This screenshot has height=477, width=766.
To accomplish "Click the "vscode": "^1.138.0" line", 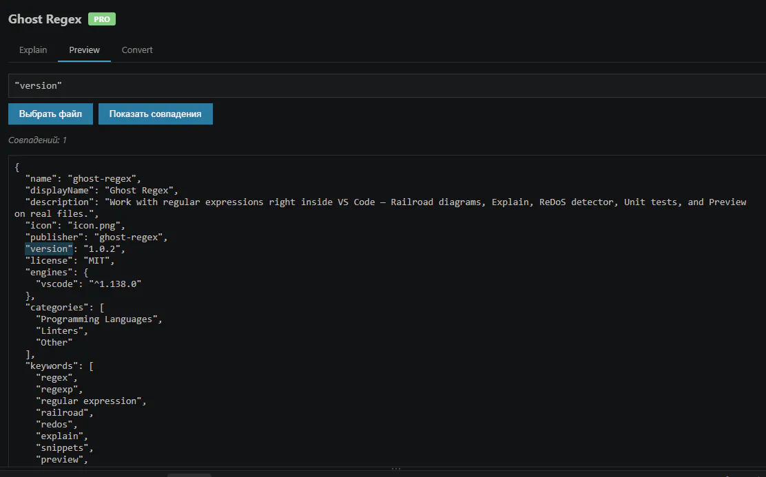I will pyautogui.click(x=88, y=284).
